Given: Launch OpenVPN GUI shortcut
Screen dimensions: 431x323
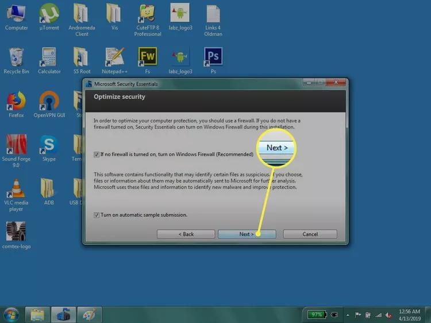Looking at the screenshot, I should click(49, 104).
